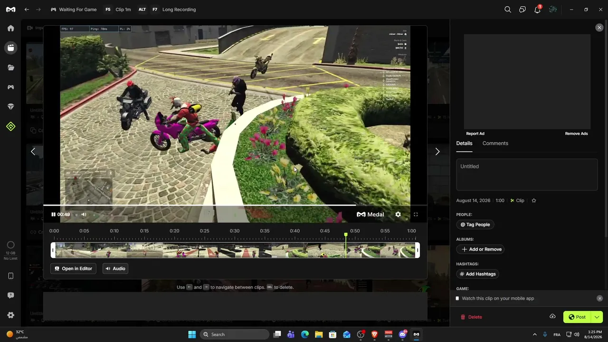Click the storage usage circle above 12 GB

point(10,245)
